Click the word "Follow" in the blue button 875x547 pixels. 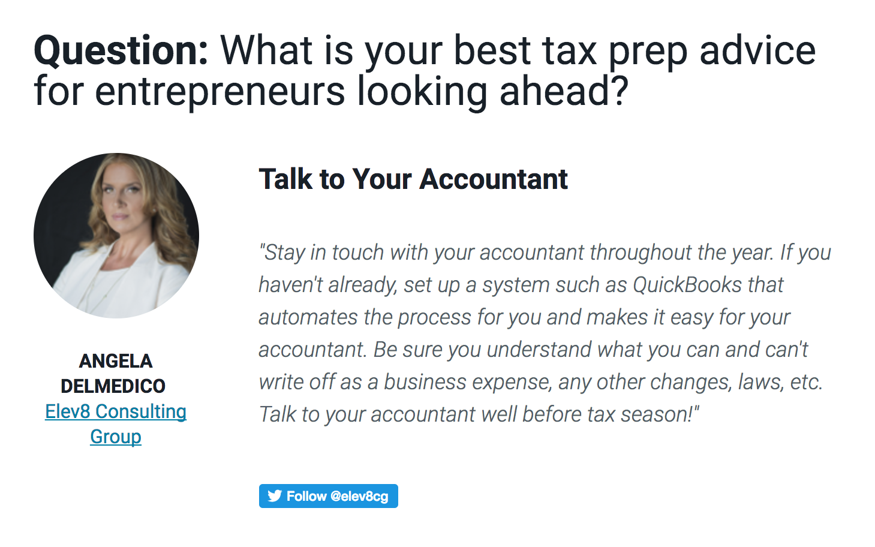click(306, 497)
